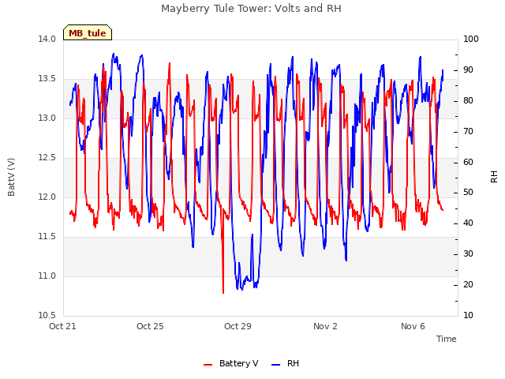Click the blue RH legend swatch
This screenshot has height=379, width=505.
275,365
